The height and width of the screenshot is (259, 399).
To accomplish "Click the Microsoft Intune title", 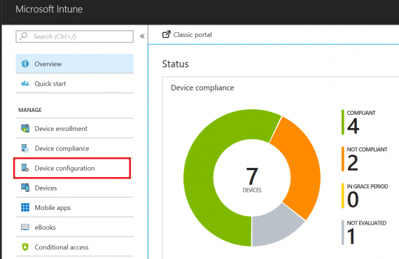I will tap(49, 9).
